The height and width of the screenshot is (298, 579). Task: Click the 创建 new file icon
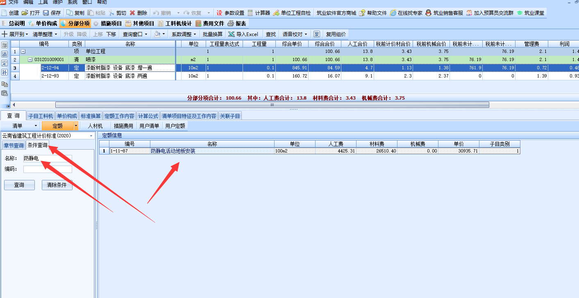[x=5, y=13]
